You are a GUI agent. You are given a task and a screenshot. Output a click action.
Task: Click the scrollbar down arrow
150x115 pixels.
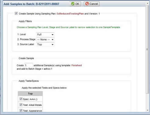pos(147,110)
